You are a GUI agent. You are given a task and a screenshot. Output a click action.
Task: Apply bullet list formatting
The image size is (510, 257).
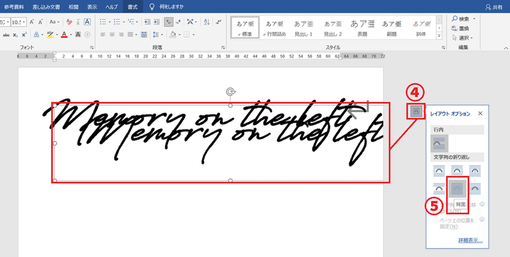point(103,22)
